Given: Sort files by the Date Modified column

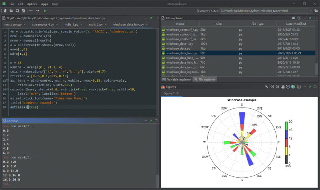Looking at the screenshot, I should coord(296,24).
